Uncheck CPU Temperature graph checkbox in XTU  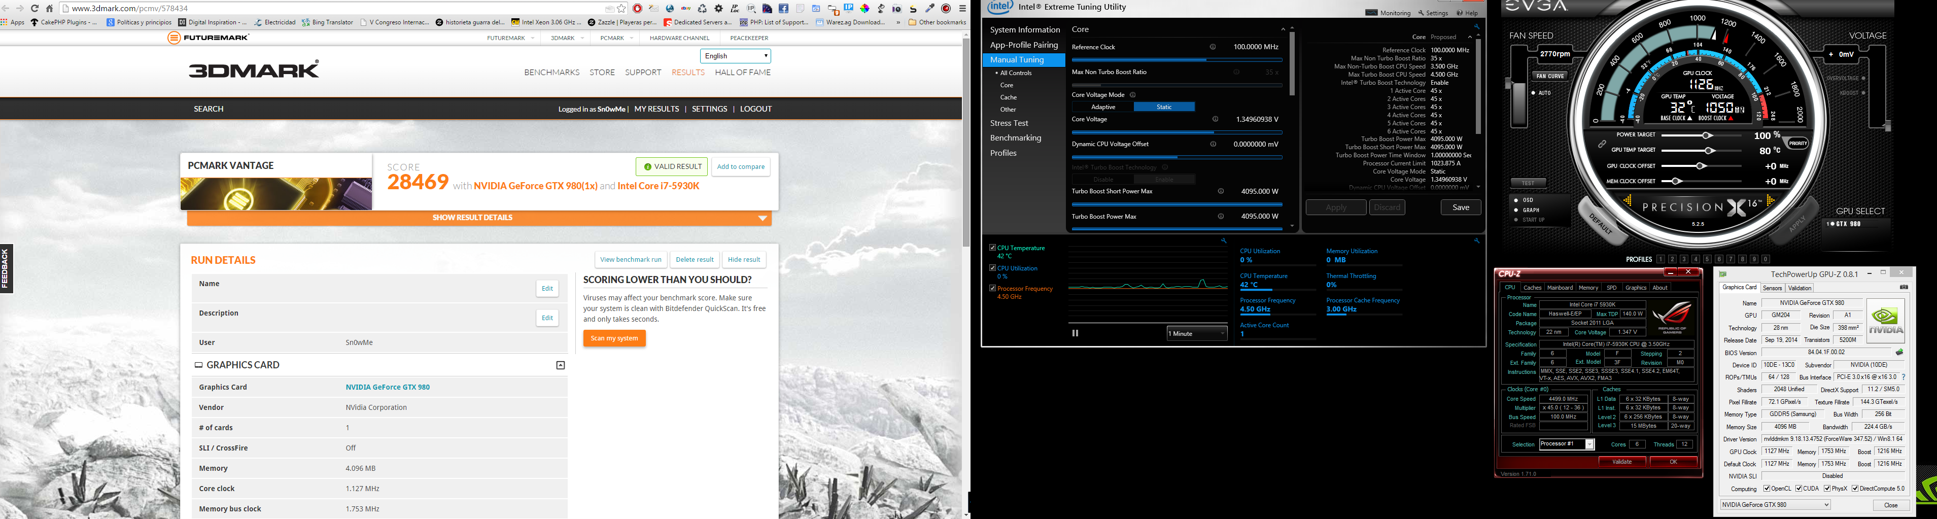point(992,248)
